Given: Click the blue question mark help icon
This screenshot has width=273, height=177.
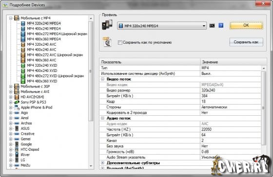Looking at the screenshot, I should pos(221,26).
